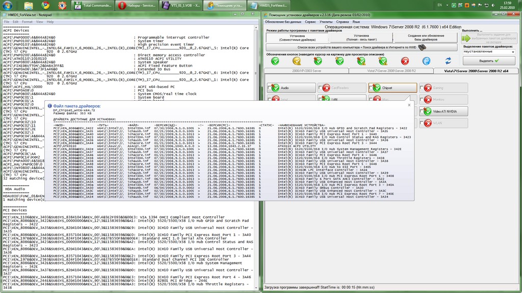Tick the Chipset driver pack checkbox

click(371, 88)
